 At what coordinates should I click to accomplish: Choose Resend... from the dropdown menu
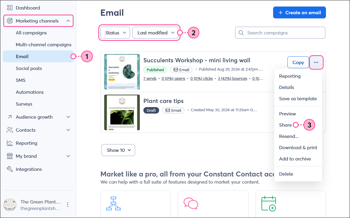(289, 136)
